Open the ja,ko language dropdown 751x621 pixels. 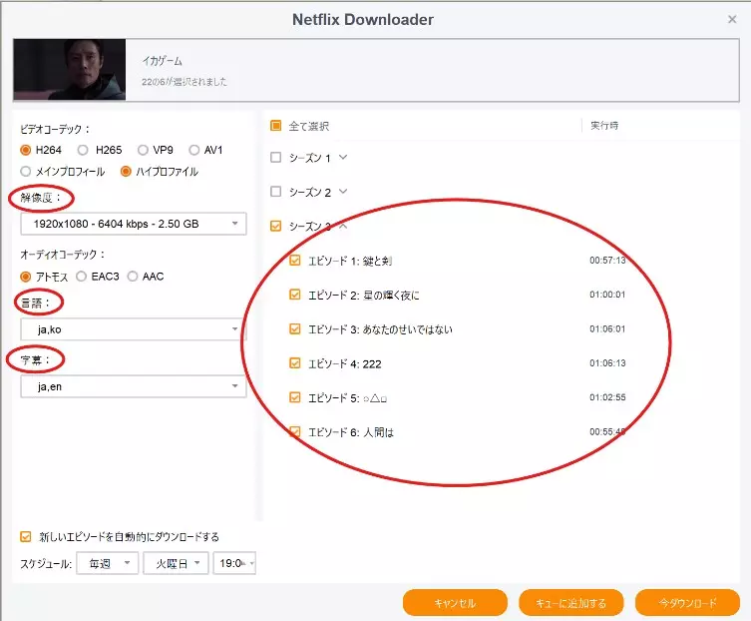[x=134, y=329]
